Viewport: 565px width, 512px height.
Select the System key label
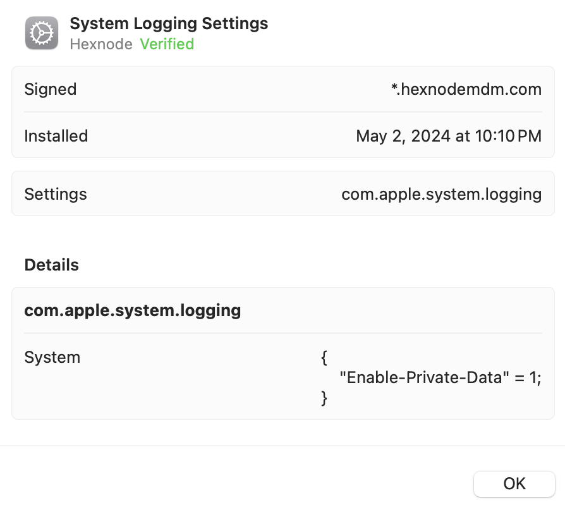[x=52, y=357]
